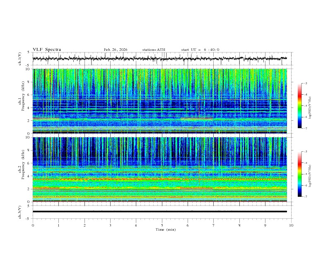The height and width of the screenshot is (253, 328).
Task: Click the station=ATH label
Action: pos(154,50)
